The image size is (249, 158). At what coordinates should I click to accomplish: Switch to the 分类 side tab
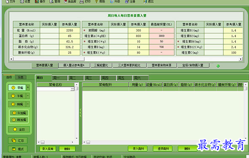pos(21,78)
